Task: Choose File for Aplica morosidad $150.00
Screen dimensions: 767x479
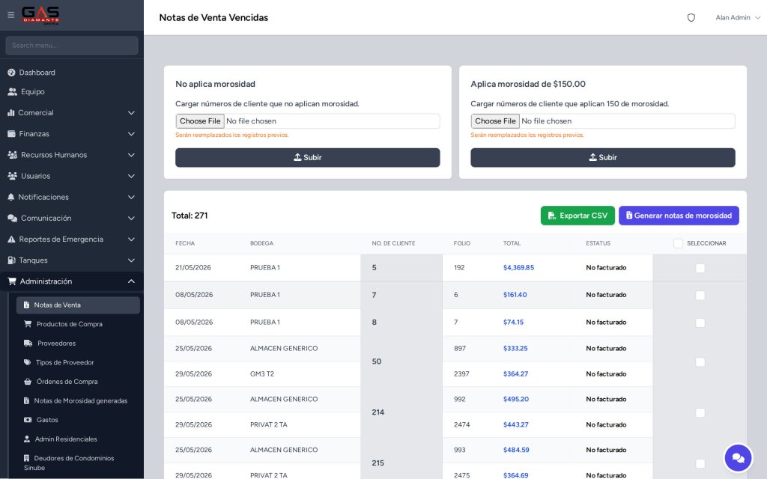Action: [495, 120]
